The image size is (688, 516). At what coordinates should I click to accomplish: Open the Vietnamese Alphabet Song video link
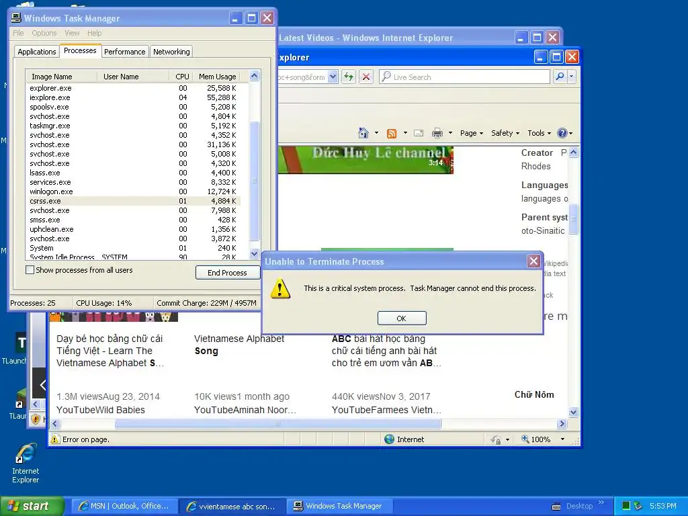point(239,345)
